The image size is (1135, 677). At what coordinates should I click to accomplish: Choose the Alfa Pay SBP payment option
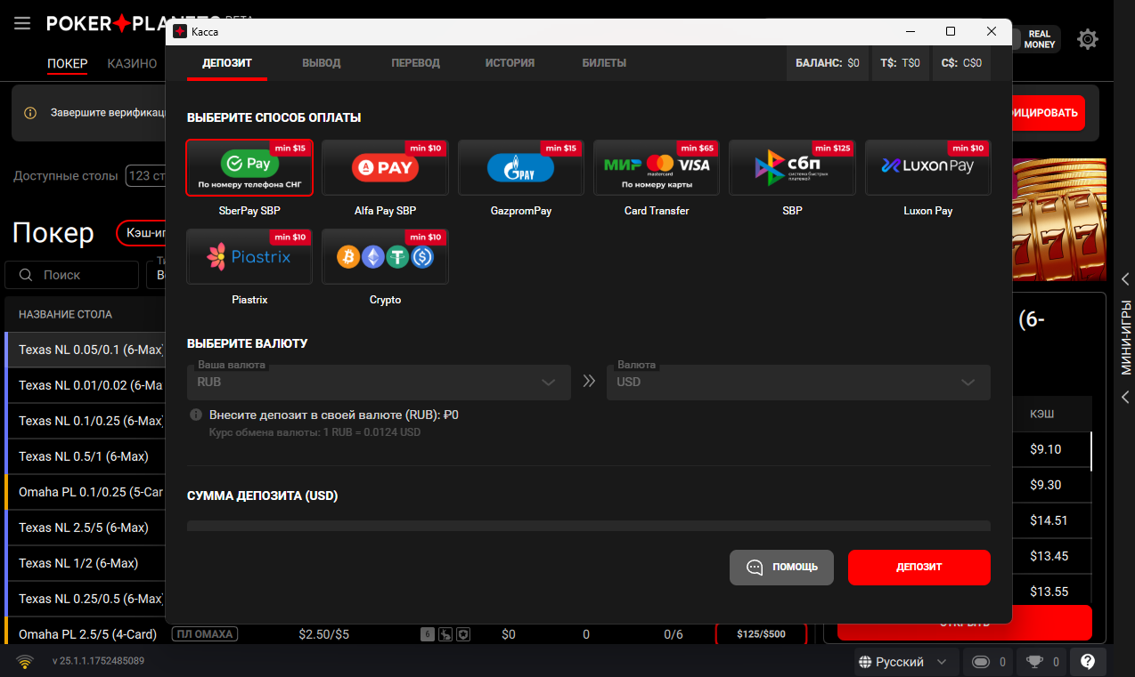click(385, 167)
